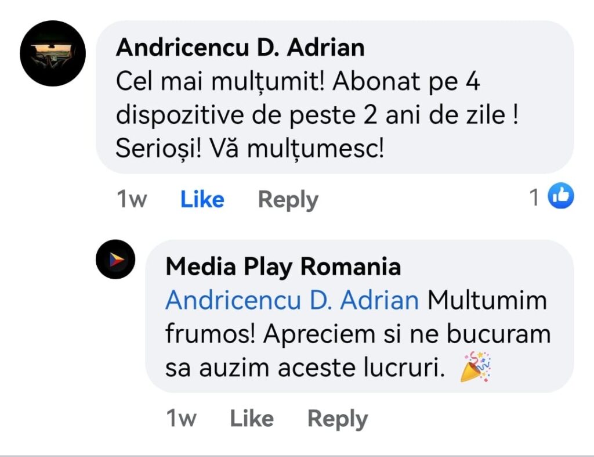Reply to Andricencu D. Adrian's comment
The image size is (594, 457).
pyautogui.click(x=288, y=199)
